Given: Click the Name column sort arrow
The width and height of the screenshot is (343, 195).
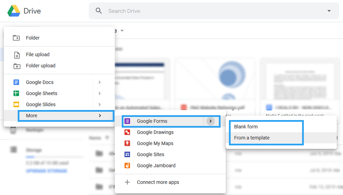Looking at the screenshot, I should pyautogui.click(x=107, y=138).
